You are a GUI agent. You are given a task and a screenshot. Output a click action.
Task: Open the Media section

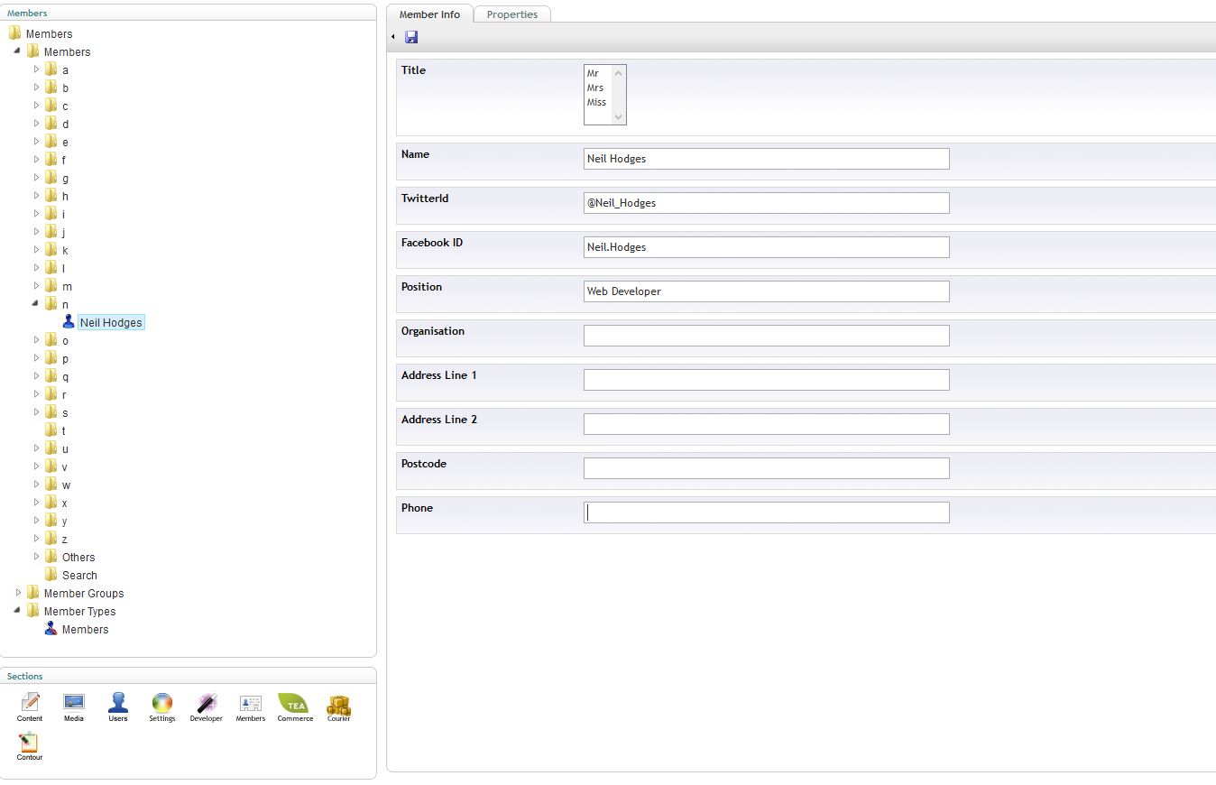click(x=74, y=706)
